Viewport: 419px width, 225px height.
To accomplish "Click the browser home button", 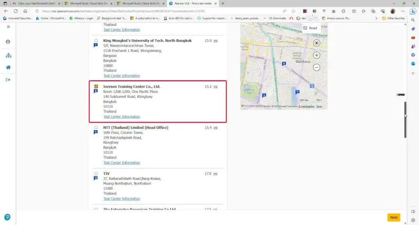I will [25, 11].
